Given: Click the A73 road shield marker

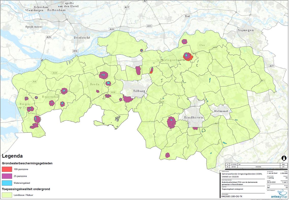Looking at the screenshot, I should coord(262,81).
